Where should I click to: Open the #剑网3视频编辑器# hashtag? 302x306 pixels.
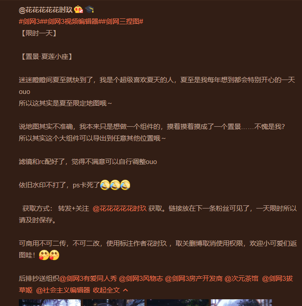pyautogui.click(x=72, y=22)
